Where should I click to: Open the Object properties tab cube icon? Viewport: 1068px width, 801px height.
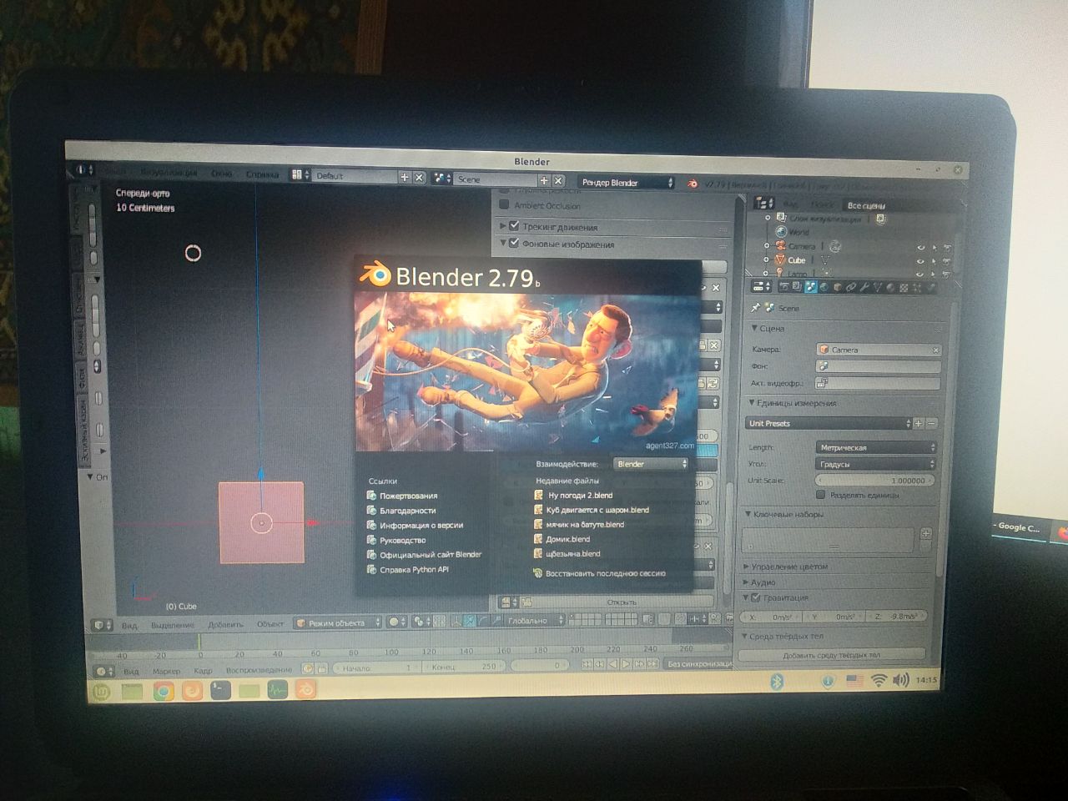point(838,287)
